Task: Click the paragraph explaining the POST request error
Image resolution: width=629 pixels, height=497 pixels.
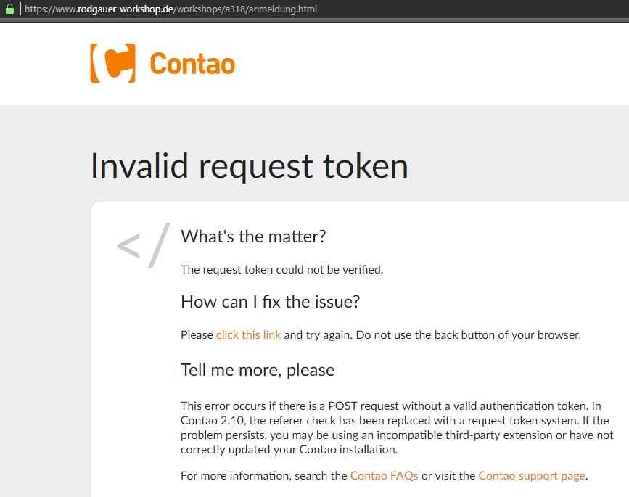Action: coord(397,428)
